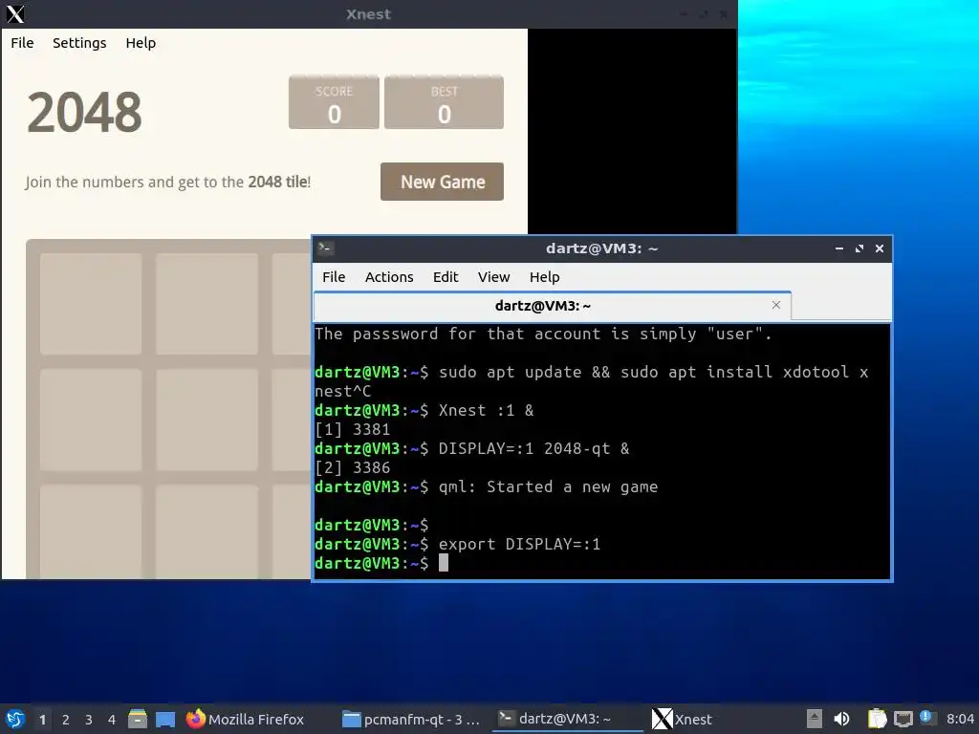Close the terminal window
Viewport: 979px width, 734px height.
click(880, 248)
